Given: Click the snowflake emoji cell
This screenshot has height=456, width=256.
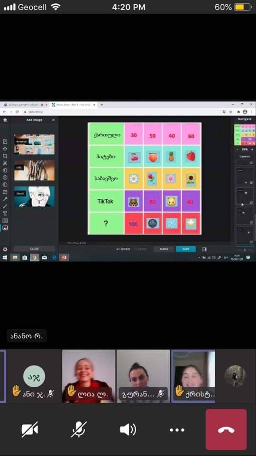Looking at the screenshot, I should (x=172, y=223).
